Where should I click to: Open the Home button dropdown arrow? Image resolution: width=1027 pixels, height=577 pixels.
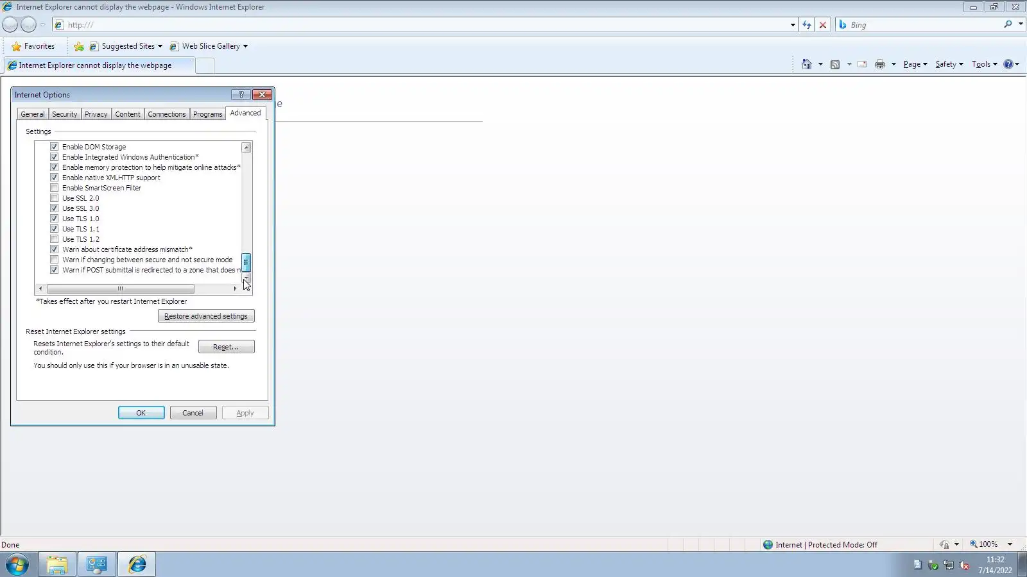tap(820, 64)
